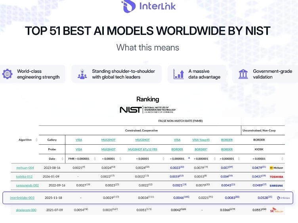Select the Standing shoulder-to-shoulder card
The image size is (298, 223).
pyautogui.click(x=117, y=74)
